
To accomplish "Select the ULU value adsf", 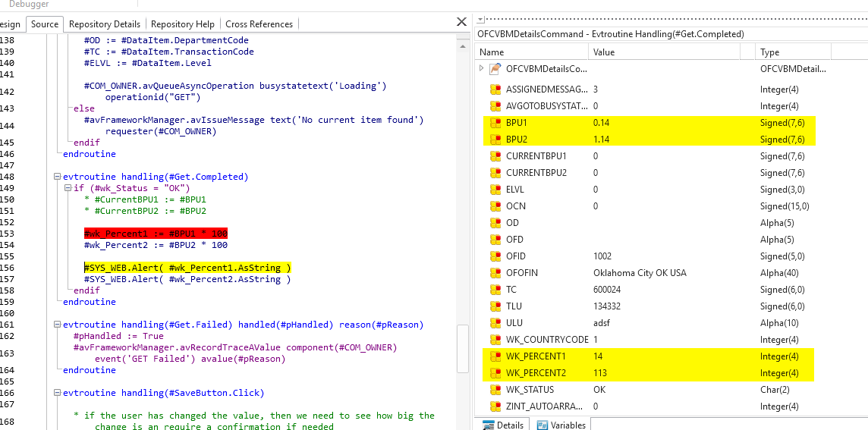I will 601,322.
